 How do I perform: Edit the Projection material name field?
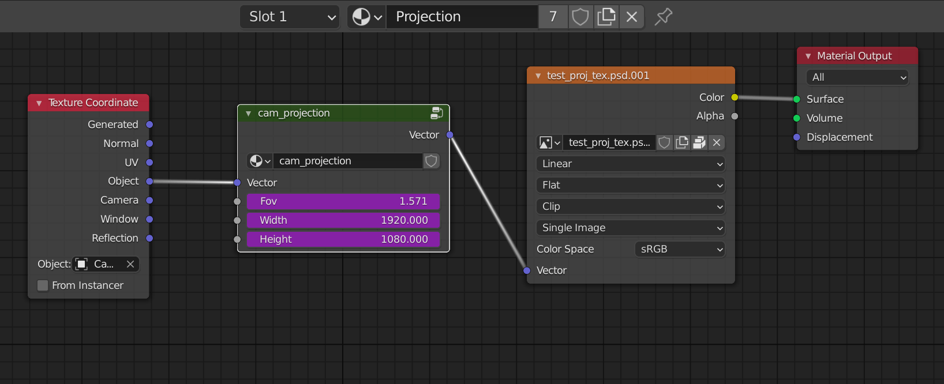click(x=462, y=17)
